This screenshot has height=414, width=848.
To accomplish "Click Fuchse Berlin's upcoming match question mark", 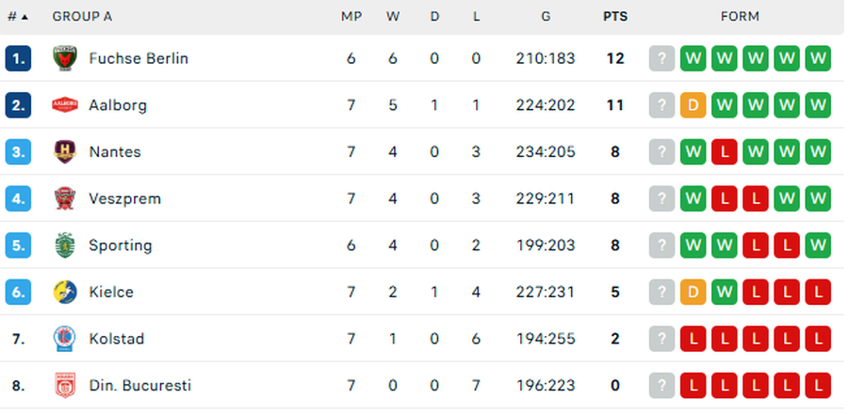I will coord(661,58).
